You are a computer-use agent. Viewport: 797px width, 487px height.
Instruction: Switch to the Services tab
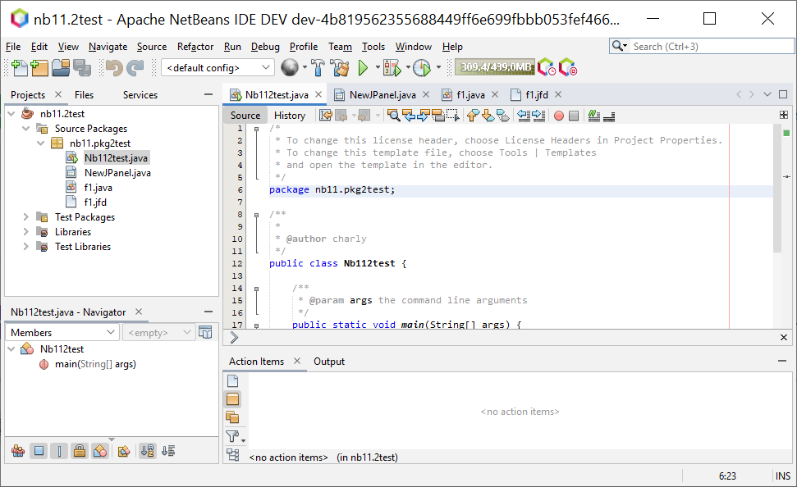click(x=140, y=95)
